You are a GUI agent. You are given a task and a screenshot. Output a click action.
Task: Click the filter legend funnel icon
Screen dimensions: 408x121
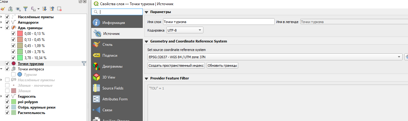(x=25, y=9)
